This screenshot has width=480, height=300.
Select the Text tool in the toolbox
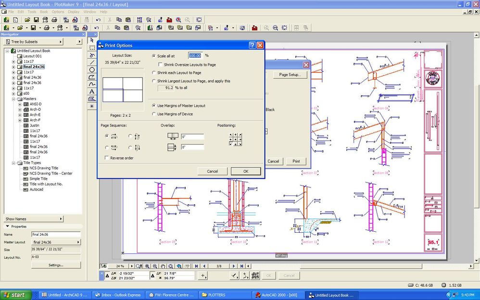[92, 91]
